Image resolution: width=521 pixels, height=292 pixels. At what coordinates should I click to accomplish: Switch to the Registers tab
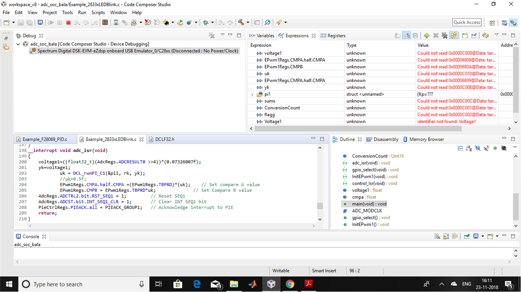pos(333,35)
